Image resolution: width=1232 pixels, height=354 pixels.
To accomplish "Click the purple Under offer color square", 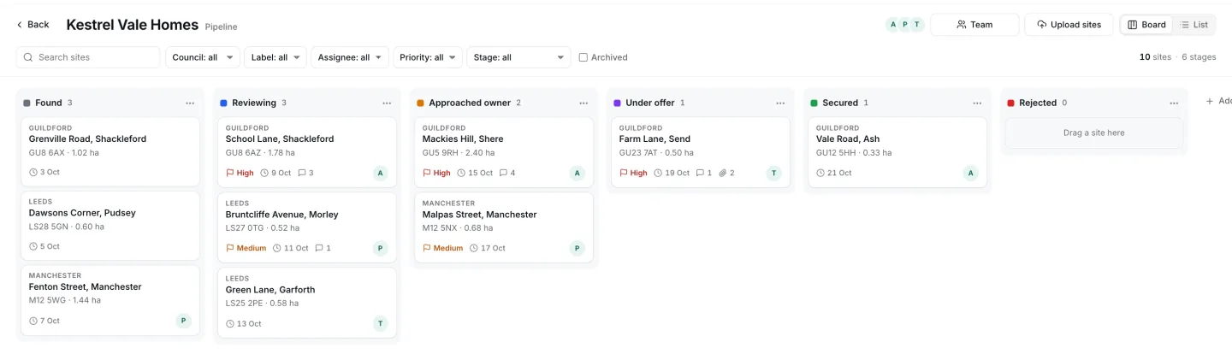I will pyautogui.click(x=618, y=103).
